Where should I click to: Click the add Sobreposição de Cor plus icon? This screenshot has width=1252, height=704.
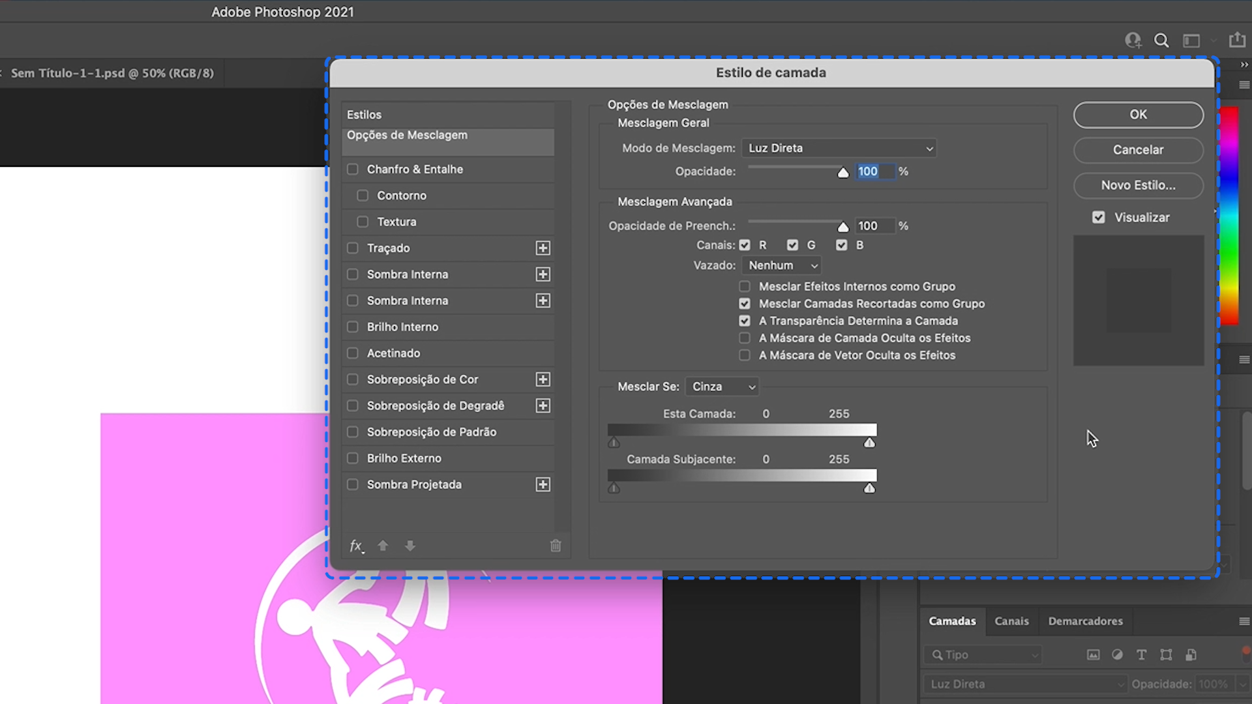(543, 379)
